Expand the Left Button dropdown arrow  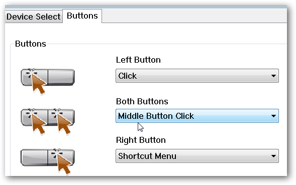[x=273, y=76]
